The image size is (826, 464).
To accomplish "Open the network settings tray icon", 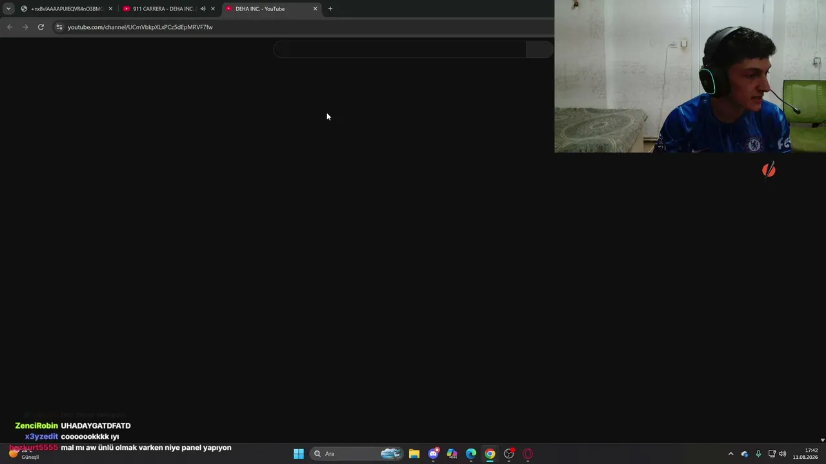I will (x=772, y=454).
